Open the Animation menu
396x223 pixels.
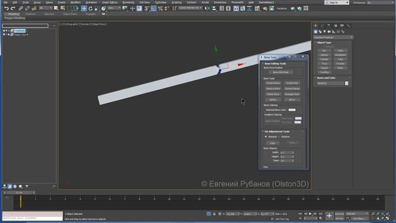click(x=91, y=2)
